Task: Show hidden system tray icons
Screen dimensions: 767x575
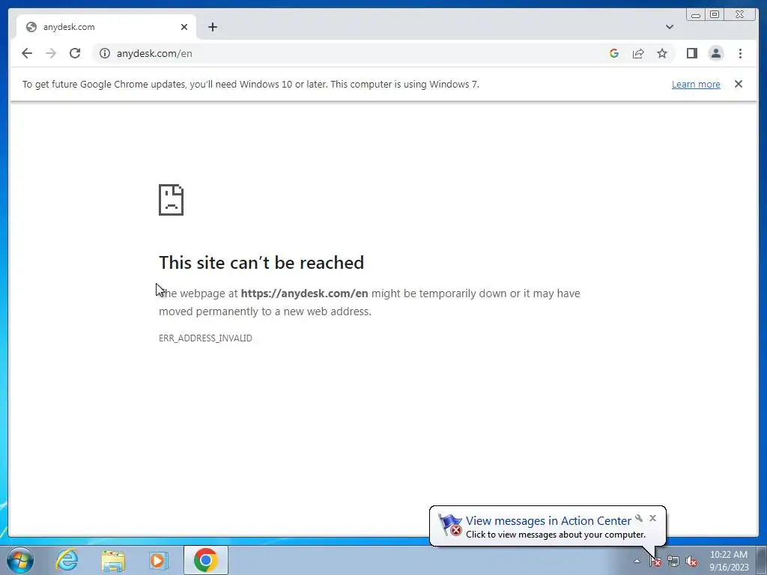Action: pos(637,561)
